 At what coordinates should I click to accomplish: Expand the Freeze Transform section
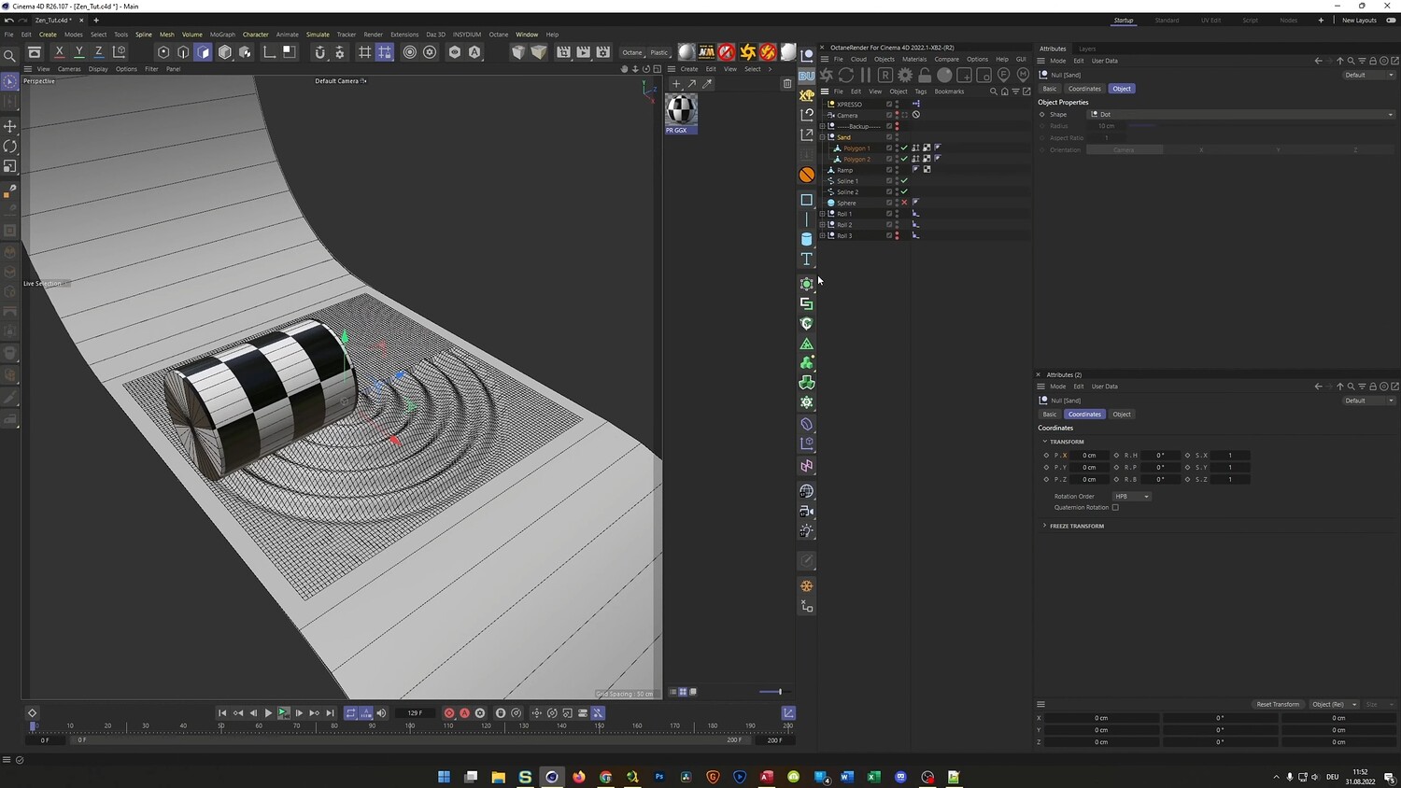point(1076,527)
